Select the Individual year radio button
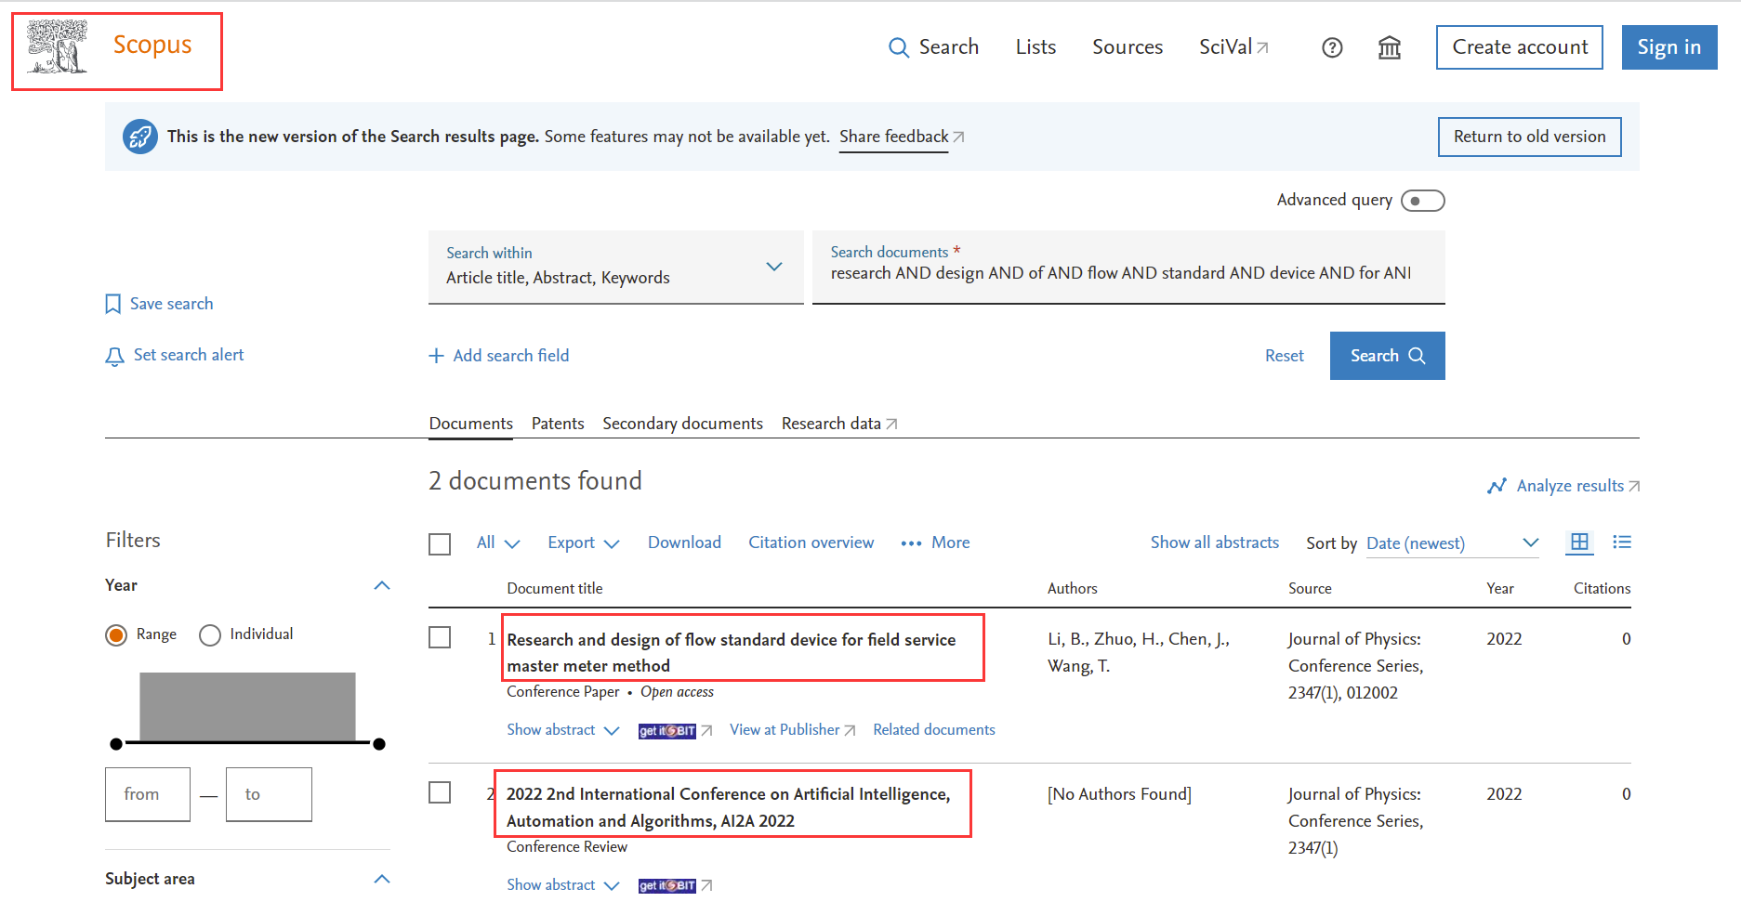The width and height of the screenshot is (1741, 915). [210, 634]
